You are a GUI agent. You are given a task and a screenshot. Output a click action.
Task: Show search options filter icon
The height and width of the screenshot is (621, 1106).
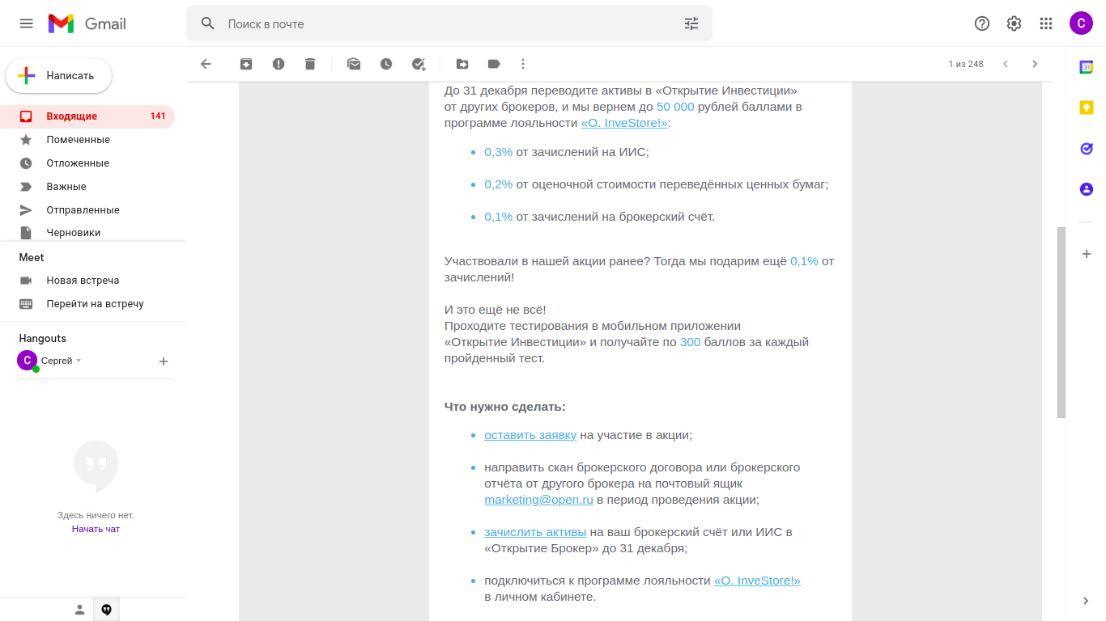[691, 23]
